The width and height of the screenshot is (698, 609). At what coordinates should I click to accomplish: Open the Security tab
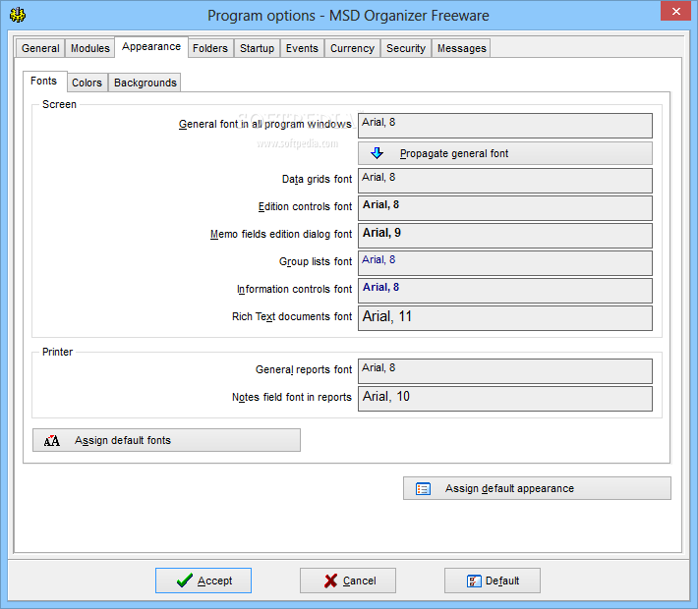coord(406,48)
